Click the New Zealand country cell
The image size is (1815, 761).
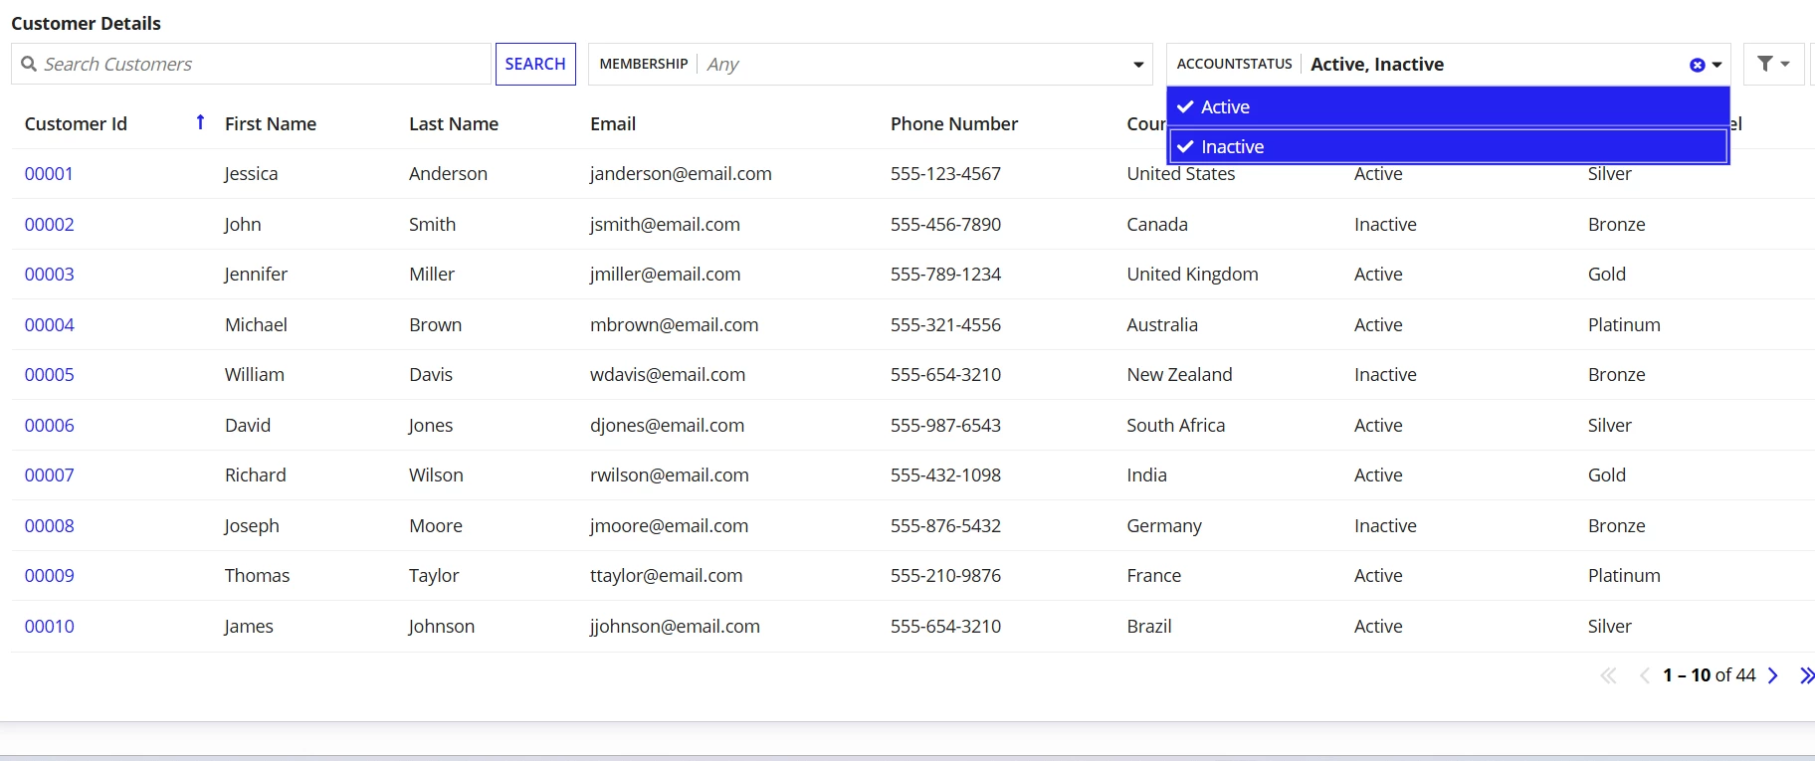(x=1179, y=374)
